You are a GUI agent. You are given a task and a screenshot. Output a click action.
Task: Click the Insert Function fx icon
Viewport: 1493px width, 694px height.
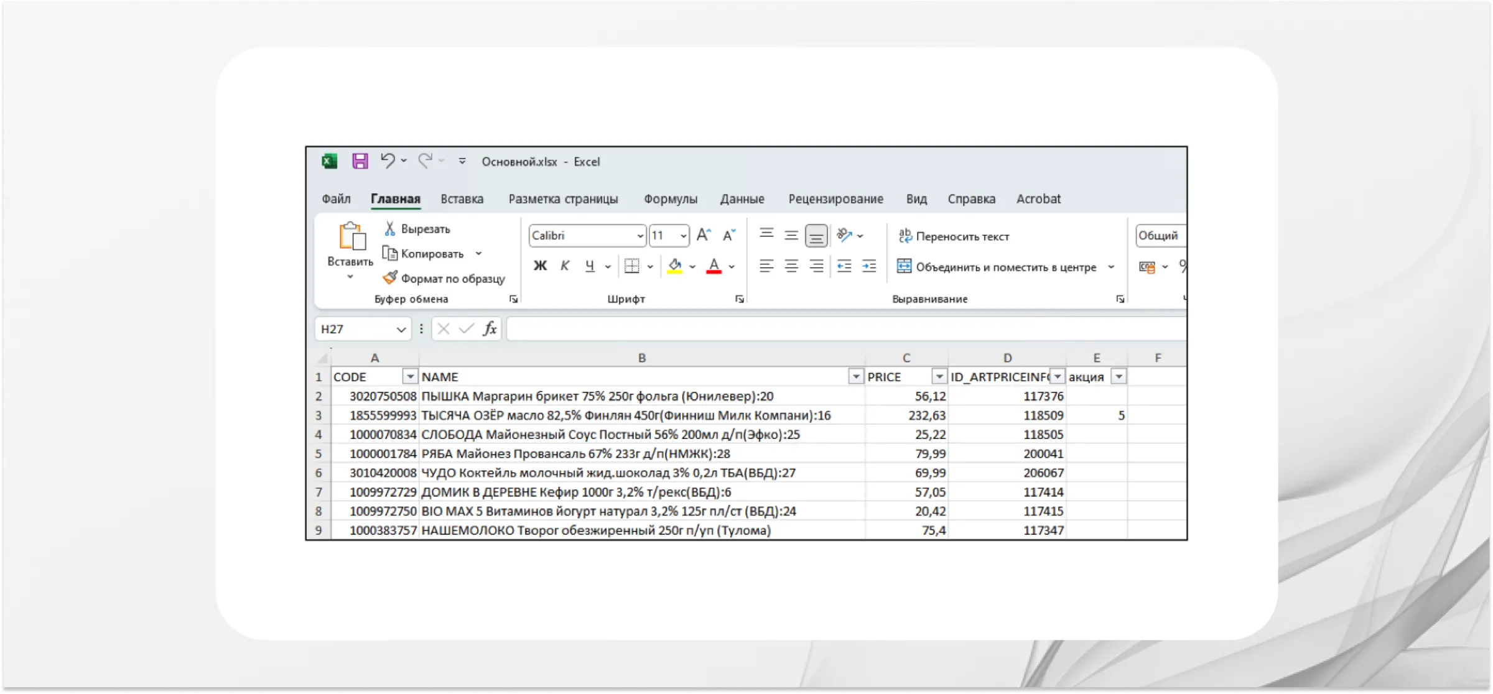[490, 328]
